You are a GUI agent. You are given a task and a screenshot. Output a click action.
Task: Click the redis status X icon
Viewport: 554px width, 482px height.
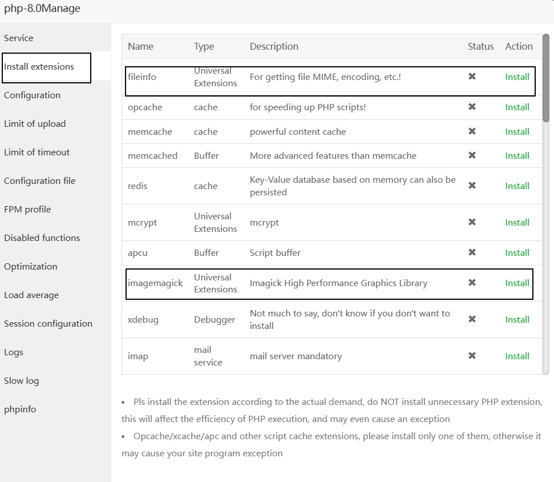(472, 186)
